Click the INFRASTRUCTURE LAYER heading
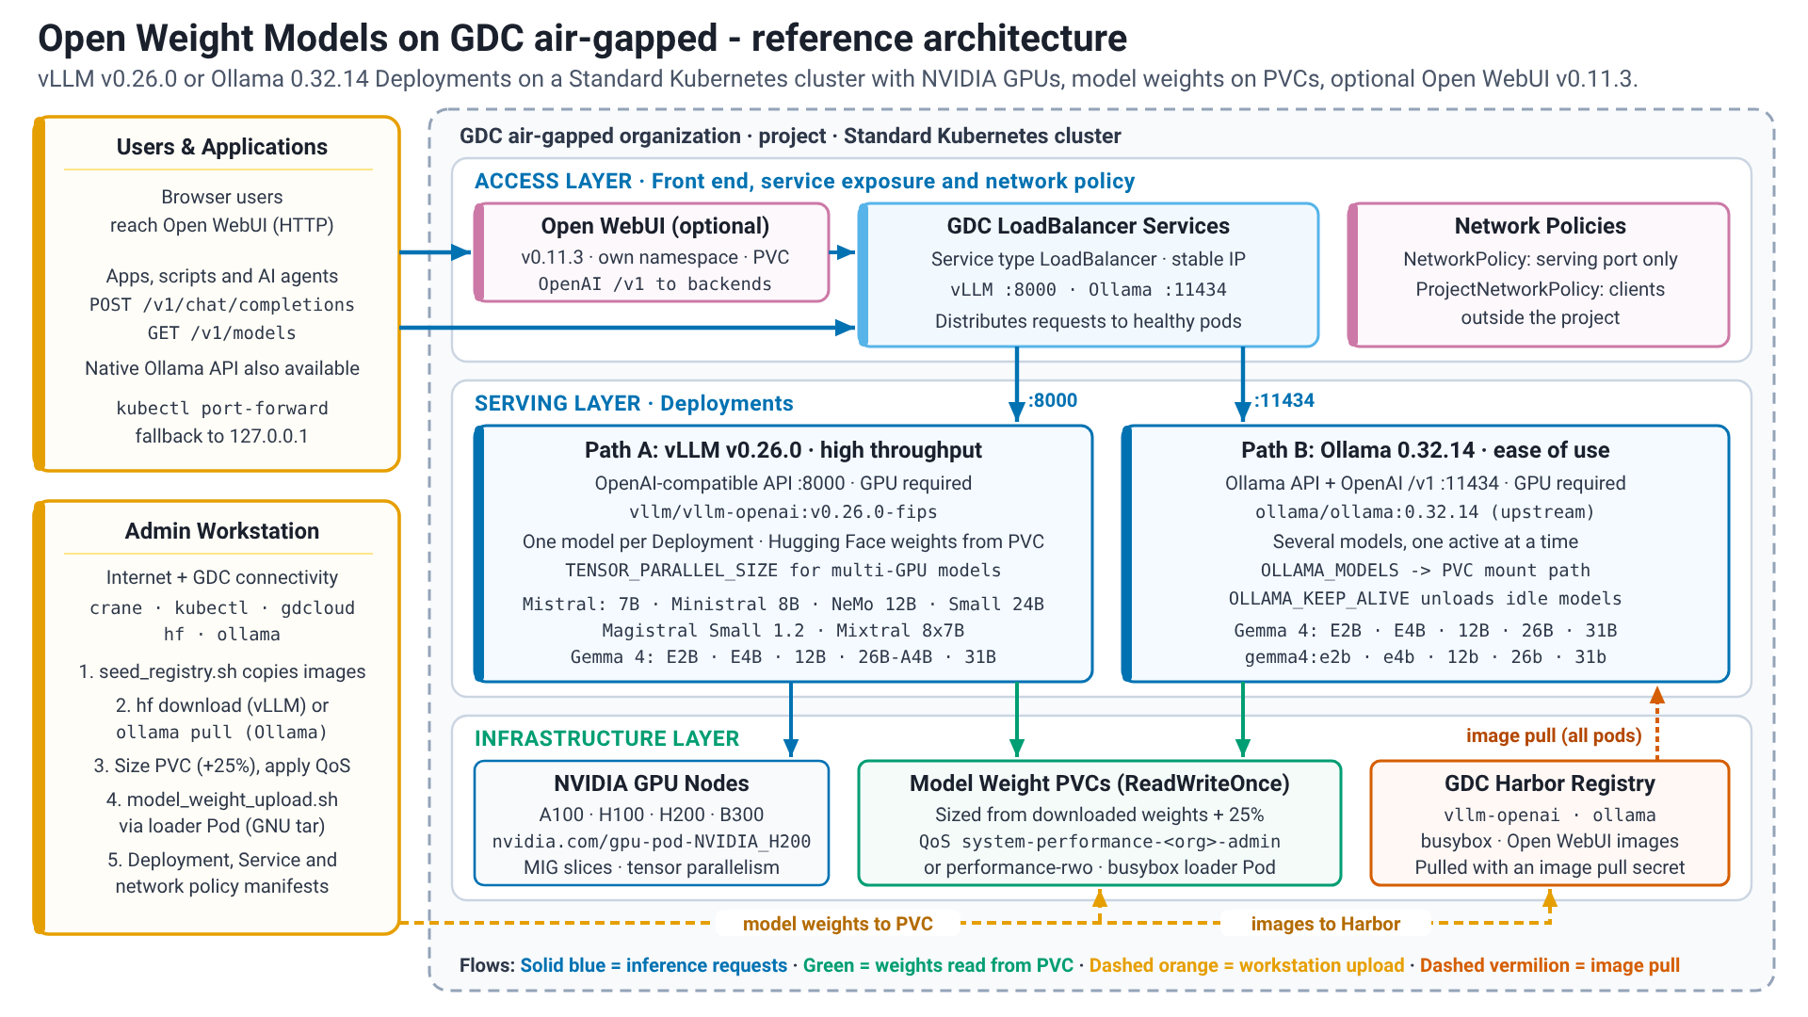The image size is (1808, 1017). 607,738
